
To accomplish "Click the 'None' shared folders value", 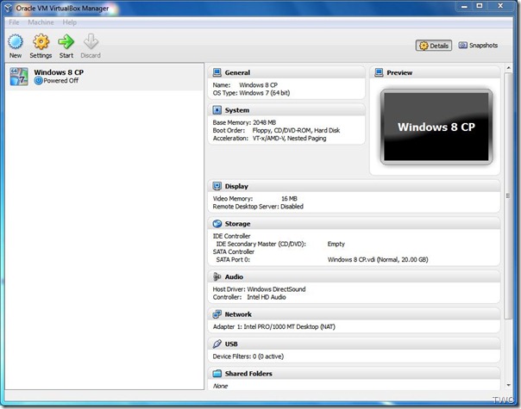I will (x=220, y=386).
